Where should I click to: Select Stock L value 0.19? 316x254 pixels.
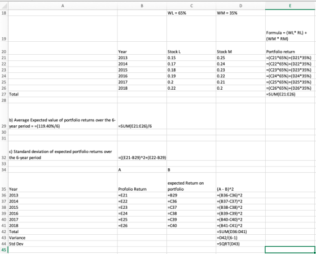click(x=191, y=76)
